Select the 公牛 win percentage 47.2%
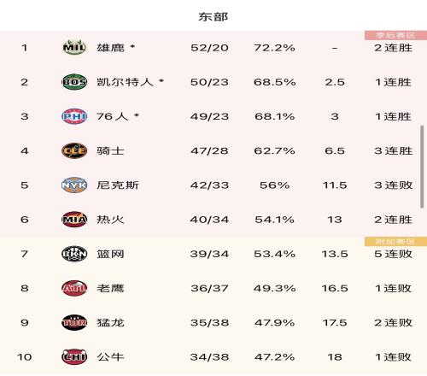 (x=274, y=357)
